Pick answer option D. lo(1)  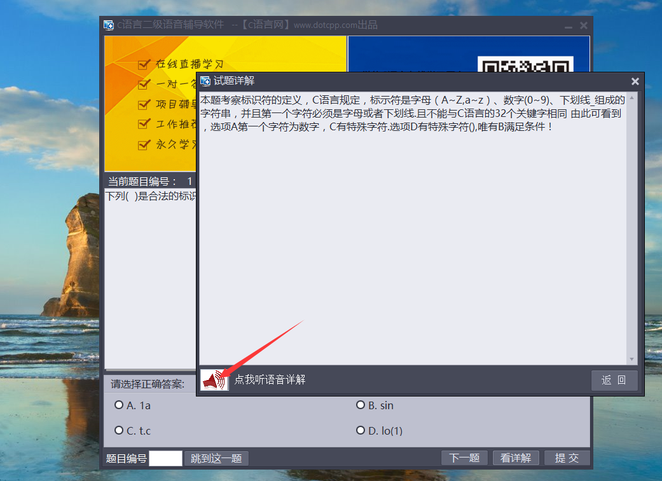[x=361, y=431]
